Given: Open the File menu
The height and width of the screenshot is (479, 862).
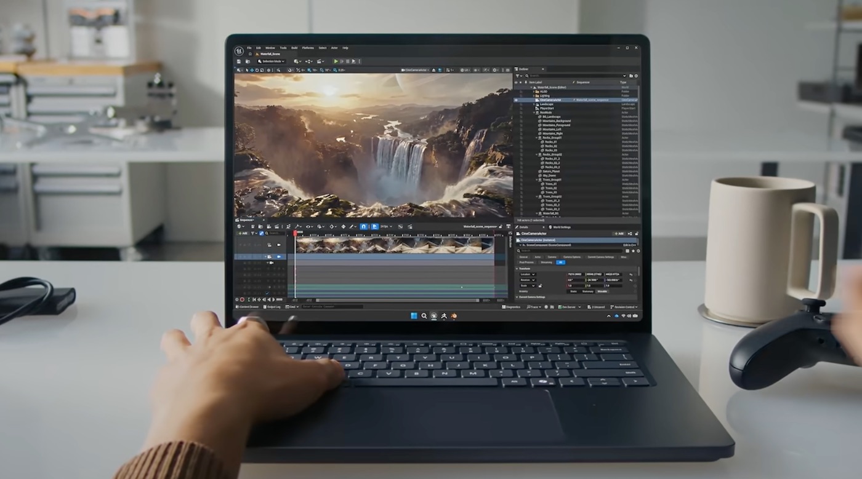Looking at the screenshot, I should pyautogui.click(x=249, y=47).
